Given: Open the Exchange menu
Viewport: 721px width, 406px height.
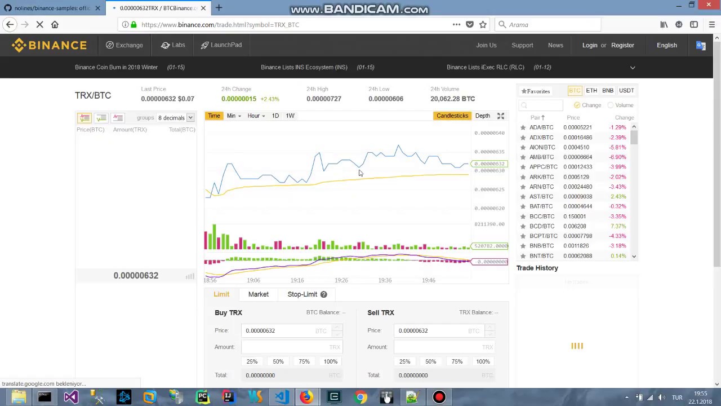Looking at the screenshot, I should 124,45.
